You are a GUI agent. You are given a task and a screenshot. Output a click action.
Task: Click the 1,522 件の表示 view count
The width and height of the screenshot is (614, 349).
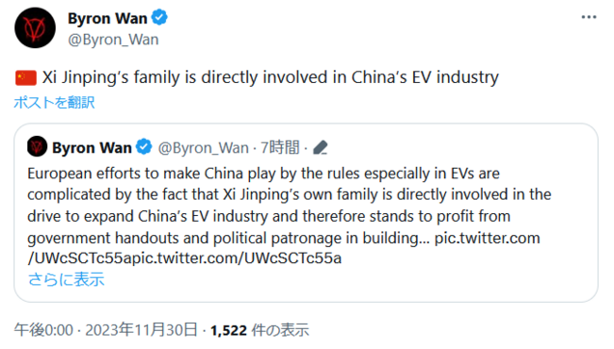pyautogui.click(x=260, y=331)
